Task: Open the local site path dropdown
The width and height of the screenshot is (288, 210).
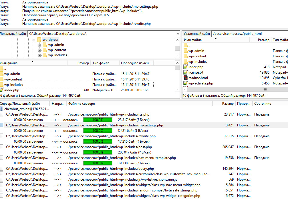Action: 178,34
